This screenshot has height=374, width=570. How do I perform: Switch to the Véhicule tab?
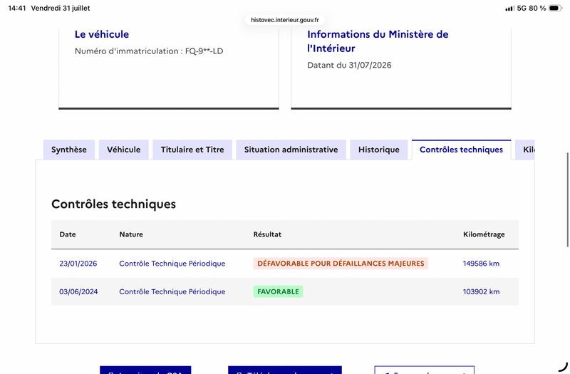click(123, 150)
